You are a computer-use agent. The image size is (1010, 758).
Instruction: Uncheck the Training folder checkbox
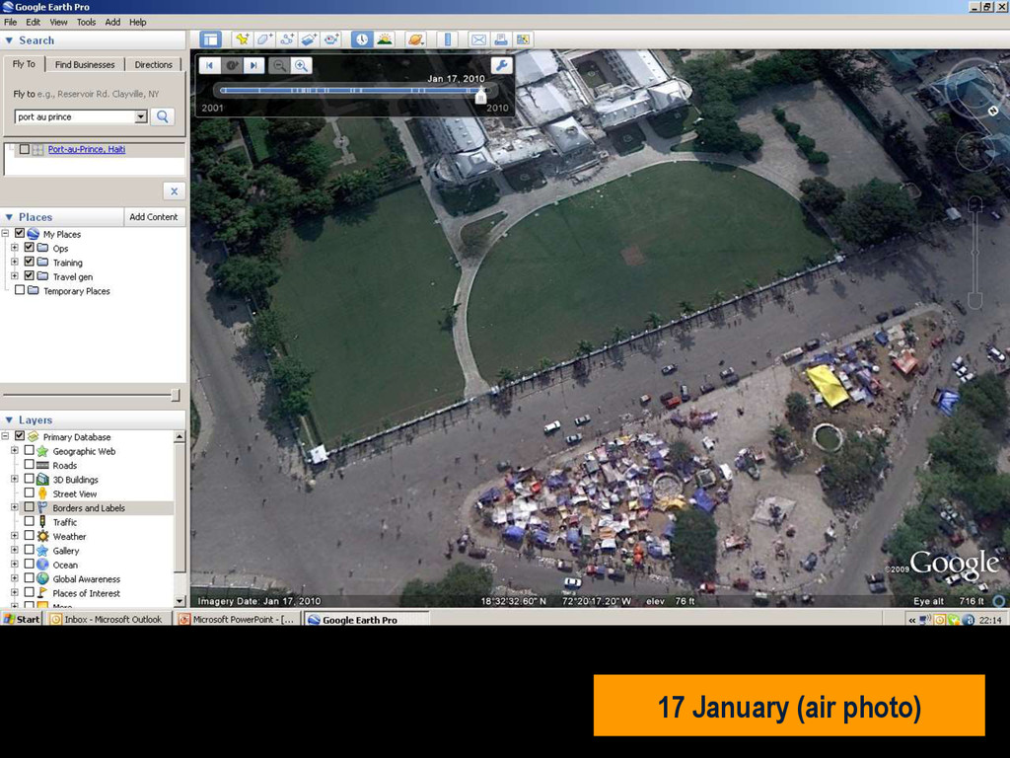29,262
